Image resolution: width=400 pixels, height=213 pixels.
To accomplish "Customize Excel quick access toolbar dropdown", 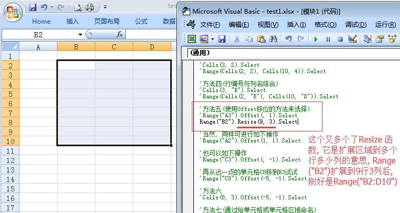I will [x=105, y=7].
